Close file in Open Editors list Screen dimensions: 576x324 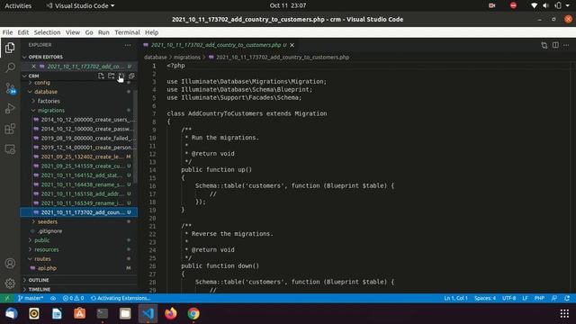click(33, 67)
